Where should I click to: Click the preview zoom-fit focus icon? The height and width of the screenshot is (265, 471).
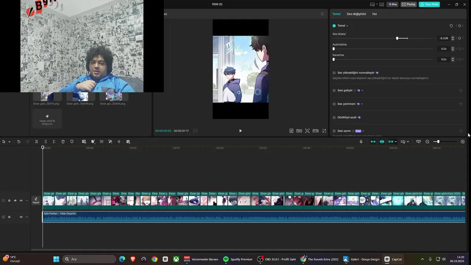[x=307, y=131]
